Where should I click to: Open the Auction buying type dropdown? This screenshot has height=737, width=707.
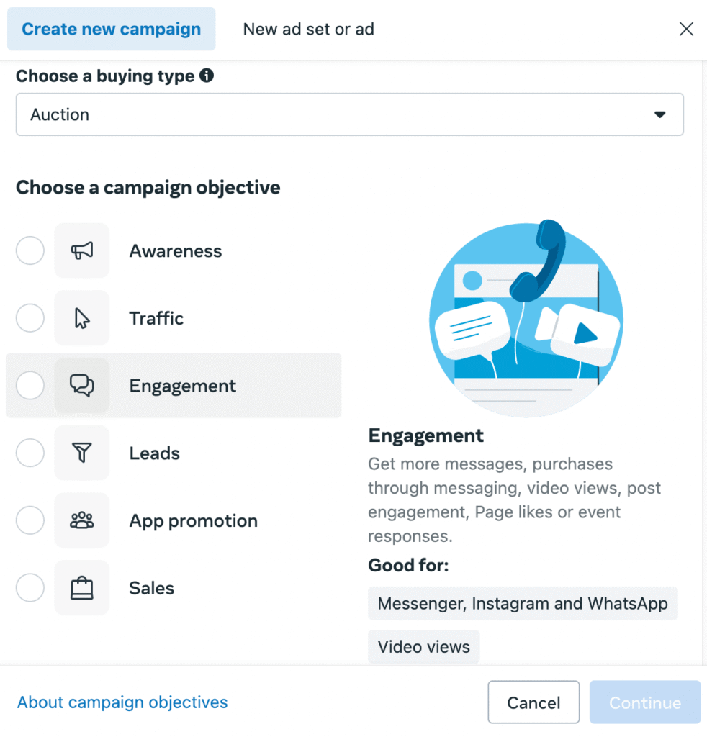[349, 114]
